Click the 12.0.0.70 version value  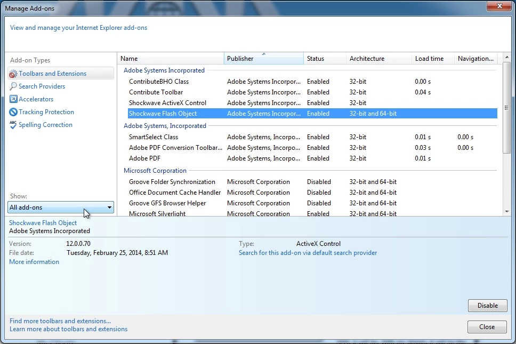pyautogui.click(x=78, y=244)
